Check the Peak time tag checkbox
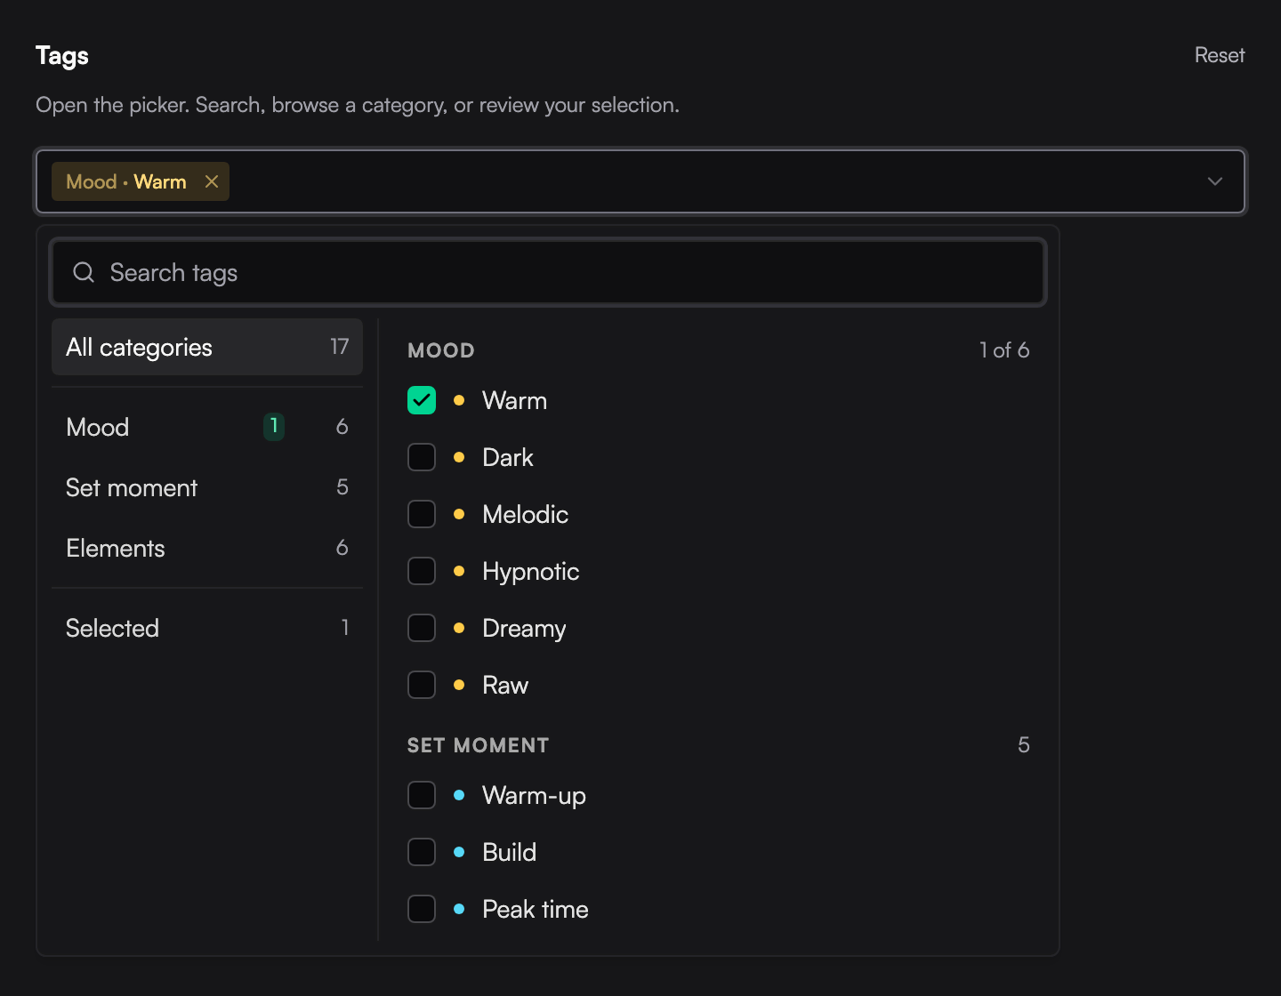 coord(422,909)
